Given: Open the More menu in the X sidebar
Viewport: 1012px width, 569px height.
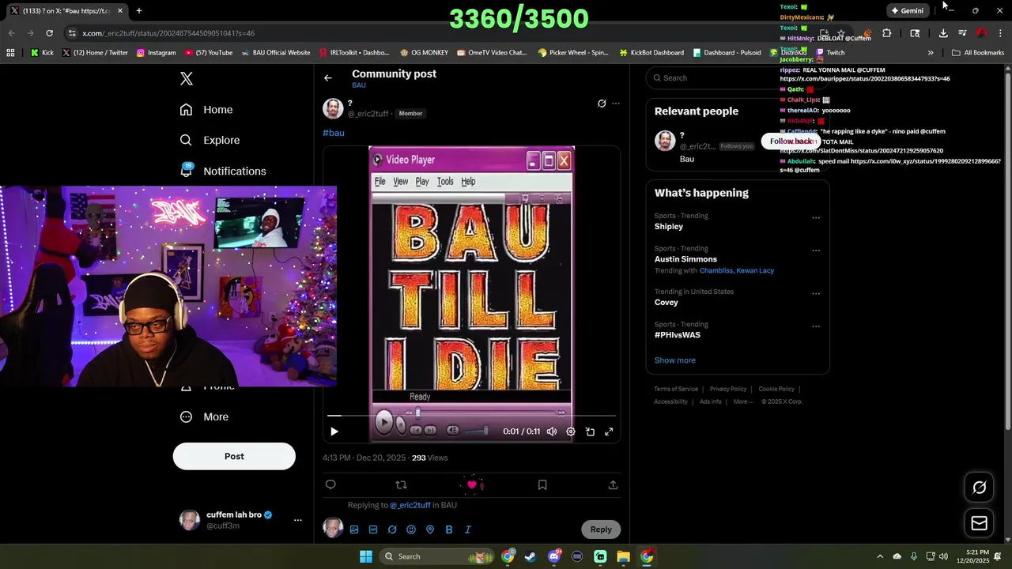Looking at the screenshot, I should [x=204, y=416].
